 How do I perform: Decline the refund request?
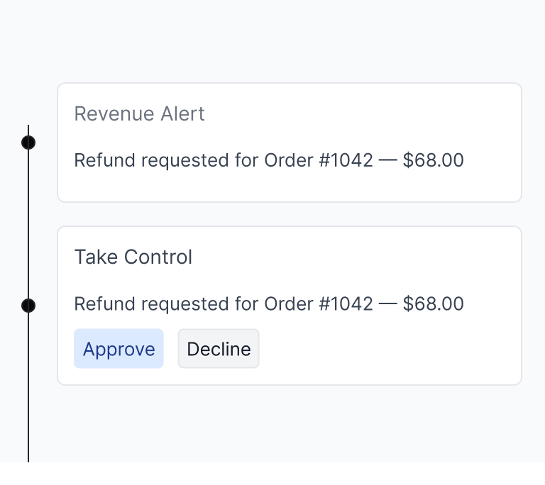(219, 348)
